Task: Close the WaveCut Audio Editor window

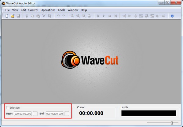Action: click(x=176, y=2)
